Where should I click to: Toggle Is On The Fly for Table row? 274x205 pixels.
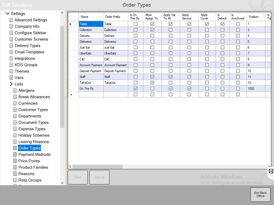point(136,24)
